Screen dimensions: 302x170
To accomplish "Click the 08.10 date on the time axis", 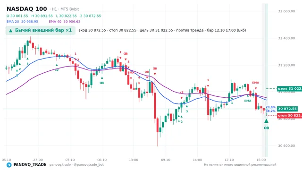I will [x=102, y=160].
